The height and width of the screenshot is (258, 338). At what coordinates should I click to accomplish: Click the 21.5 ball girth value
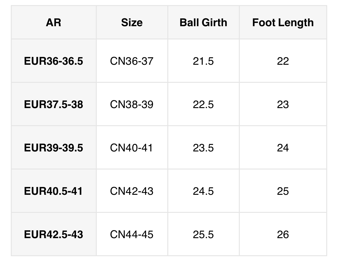(x=203, y=61)
